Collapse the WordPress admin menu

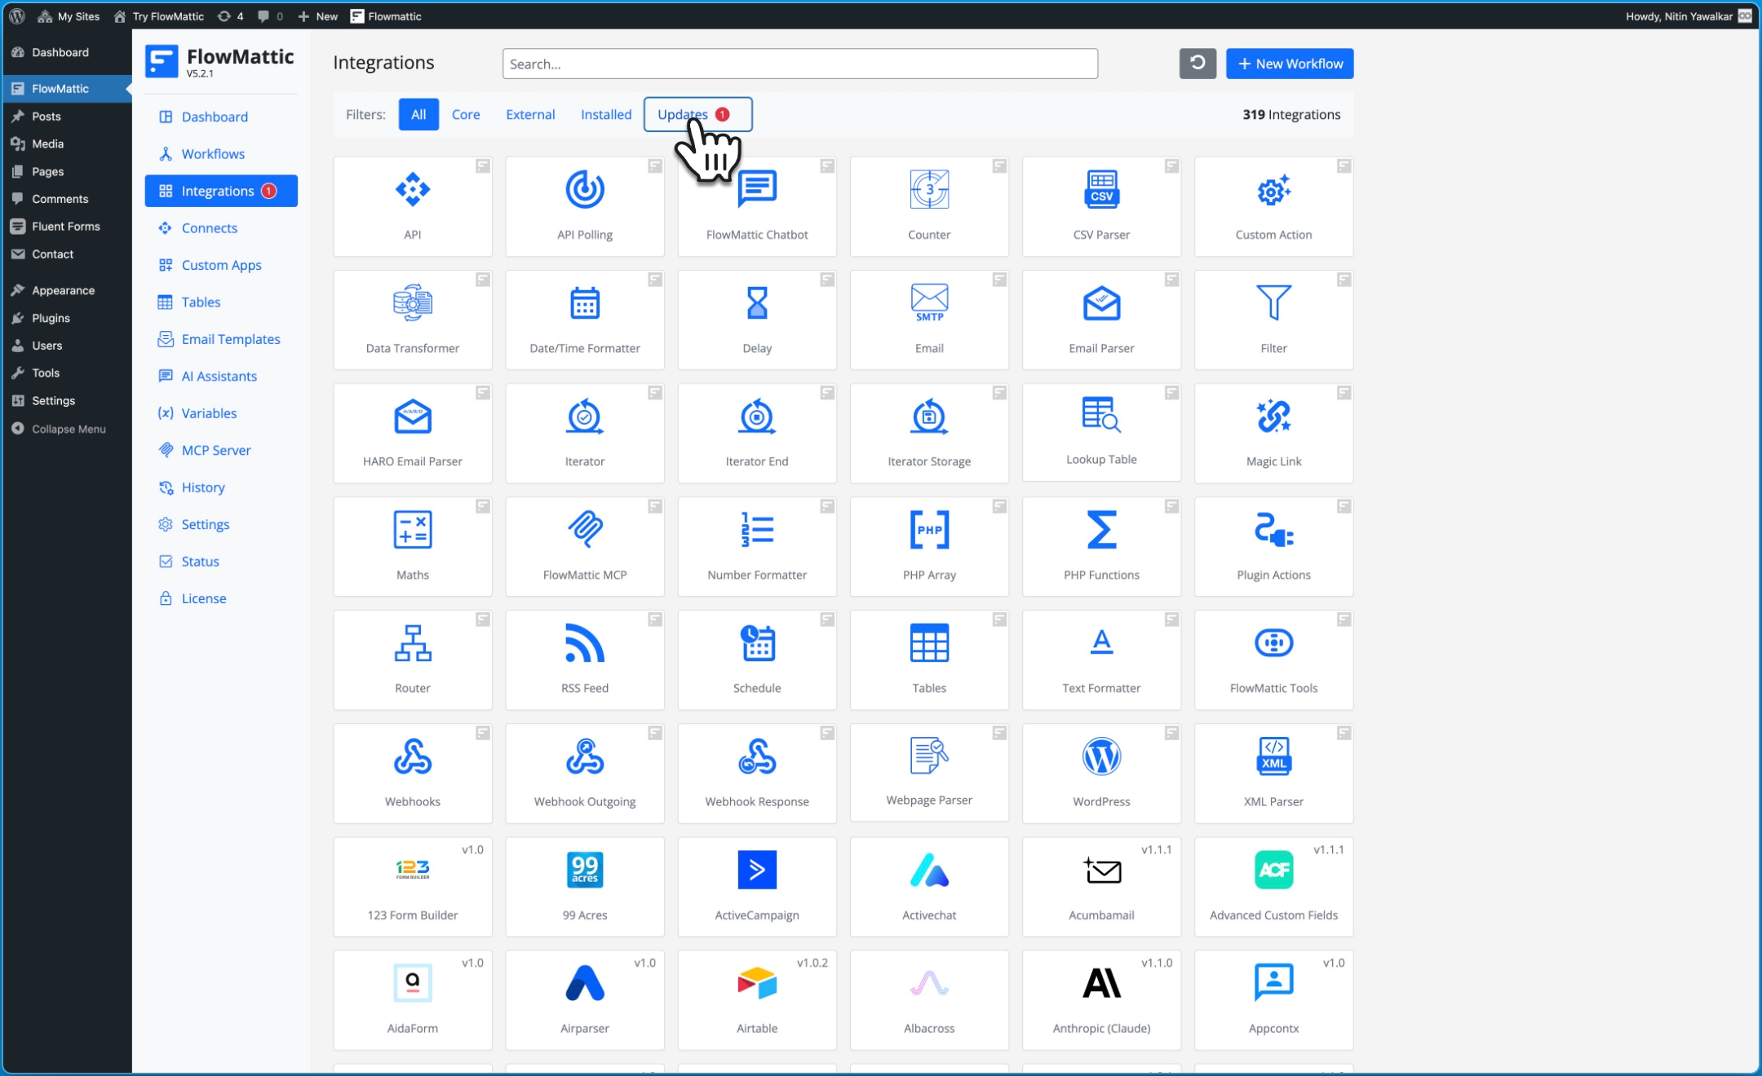[69, 429]
